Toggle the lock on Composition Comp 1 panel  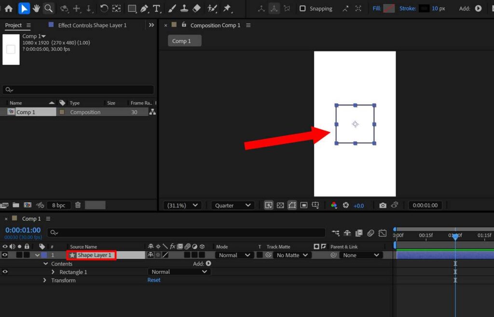click(184, 25)
